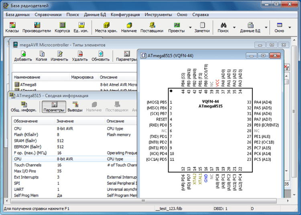Open the Производители manufacturers directory
The height and width of the screenshot is (215, 301).
tap(37, 27)
